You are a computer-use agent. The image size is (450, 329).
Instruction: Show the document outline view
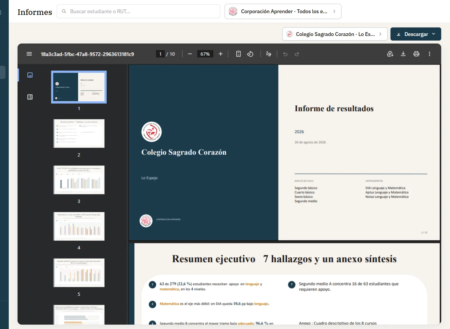[30, 97]
